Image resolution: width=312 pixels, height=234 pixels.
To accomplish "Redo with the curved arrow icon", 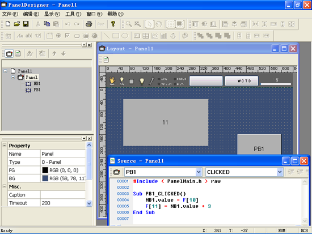I will click(x=77, y=24).
